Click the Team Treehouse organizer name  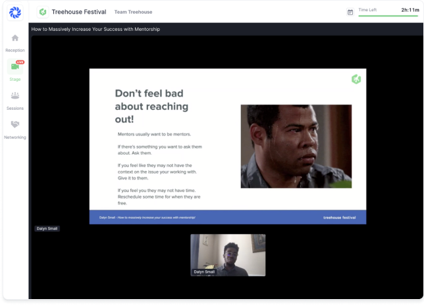[x=133, y=12]
